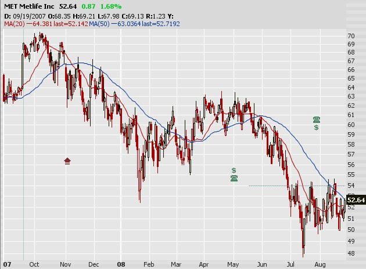Click the last=52.142 MA(20) value
The height and width of the screenshot is (269, 366).
pos(71,24)
